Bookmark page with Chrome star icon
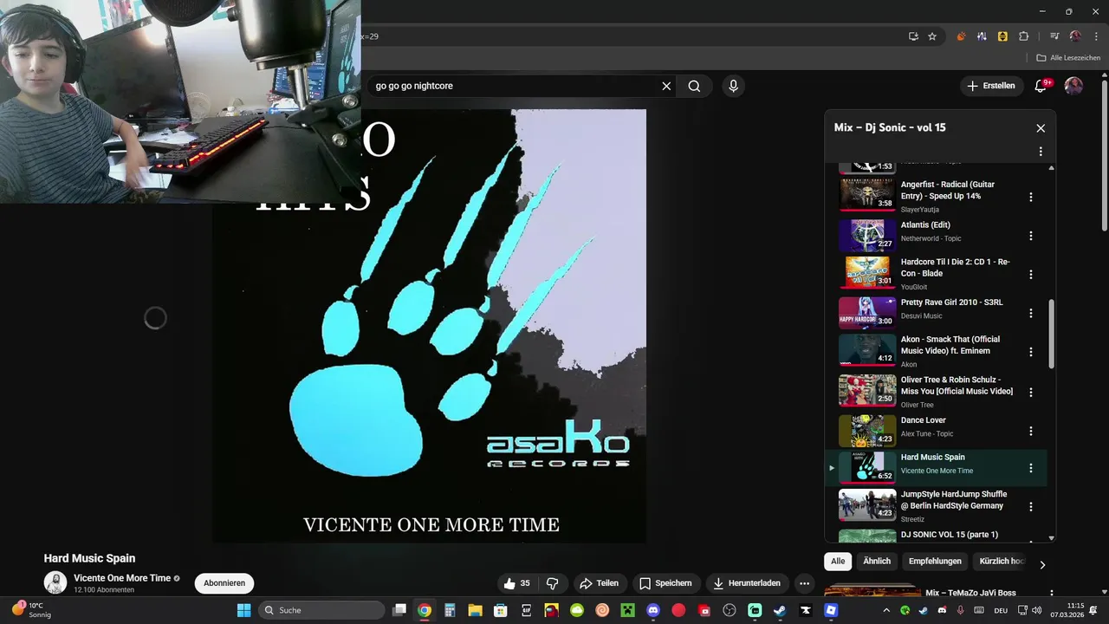This screenshot has height=624, width=1109. pos(932,36)
